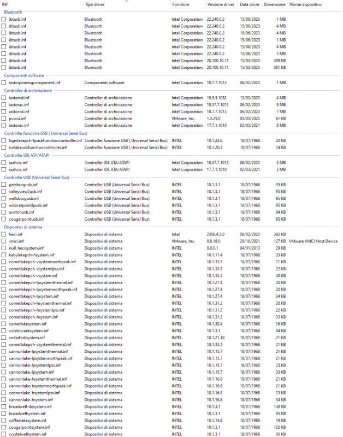Image resolution: width=343 pixels, height=437 pixels.
Task: Collapse the Controller di archiviazione group
Action: [x=28, y=91]
